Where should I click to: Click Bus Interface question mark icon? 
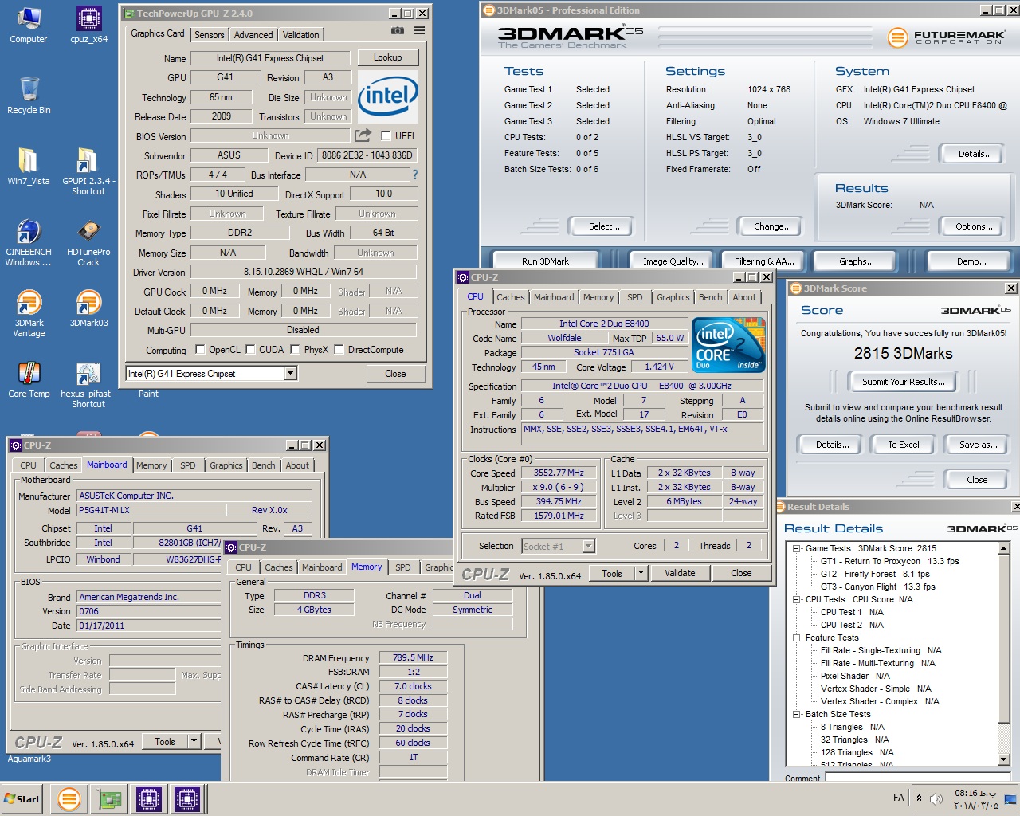tap(414, 175)
